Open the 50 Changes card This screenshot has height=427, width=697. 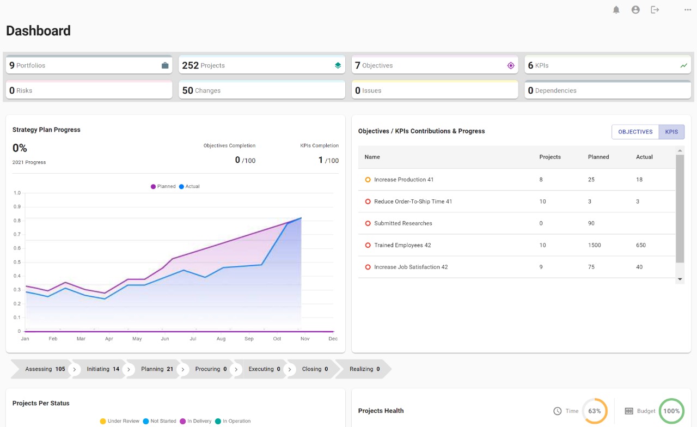(x=262, y=90)
